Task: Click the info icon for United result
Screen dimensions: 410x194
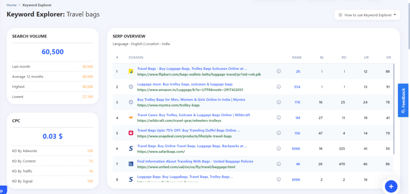Action: click(x=279, y=164)
